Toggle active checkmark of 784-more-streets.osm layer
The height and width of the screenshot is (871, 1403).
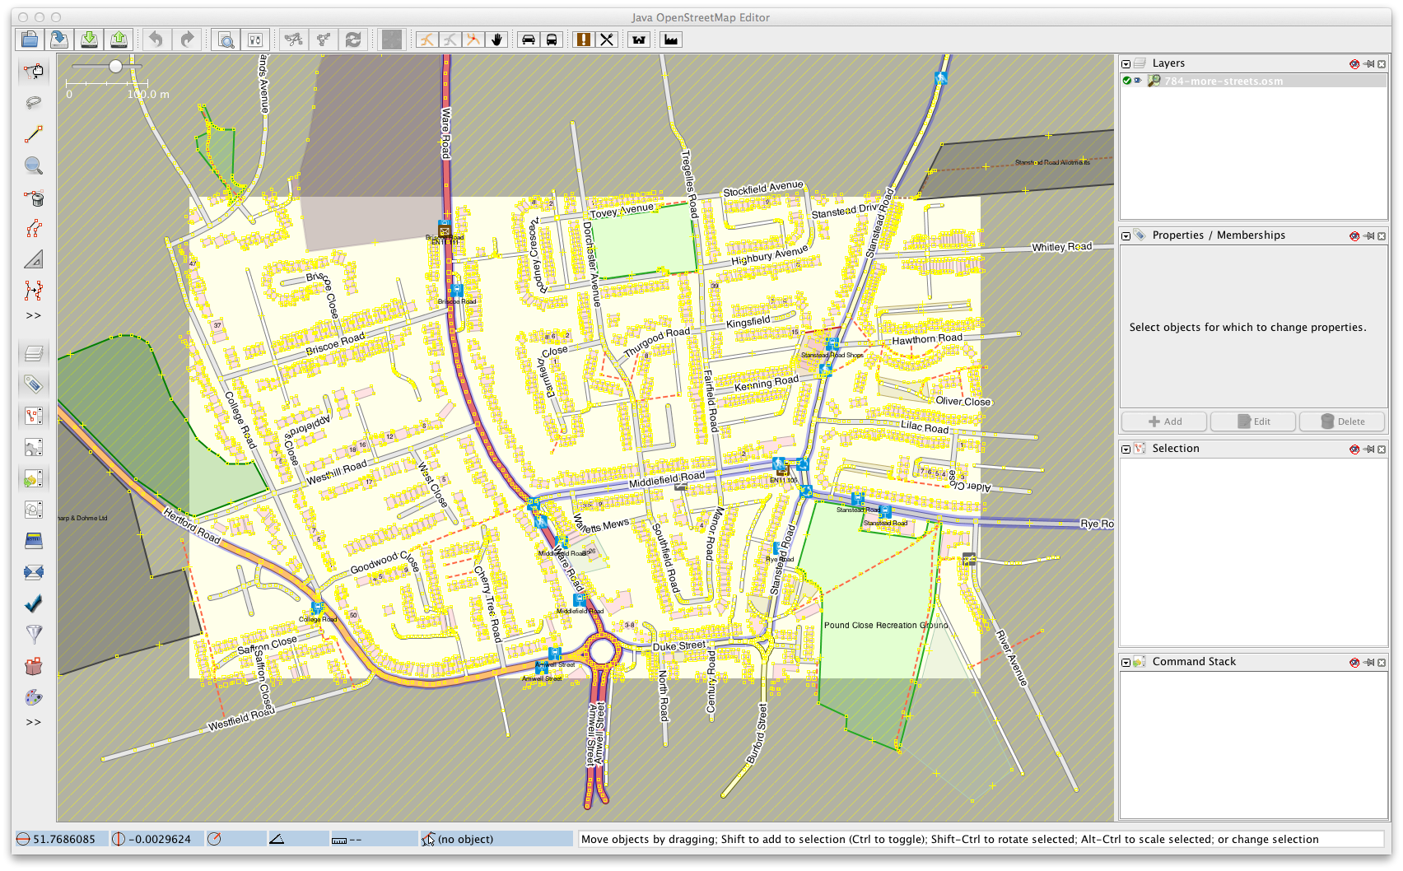point(1127,81)
